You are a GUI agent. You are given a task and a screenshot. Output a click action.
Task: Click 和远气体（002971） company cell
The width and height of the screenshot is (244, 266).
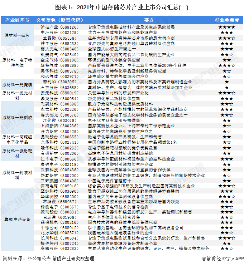60,77
